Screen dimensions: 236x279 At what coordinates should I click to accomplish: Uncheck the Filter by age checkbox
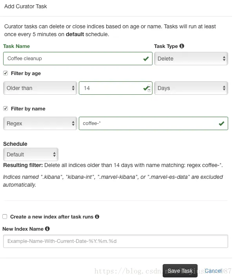(5, 73)
